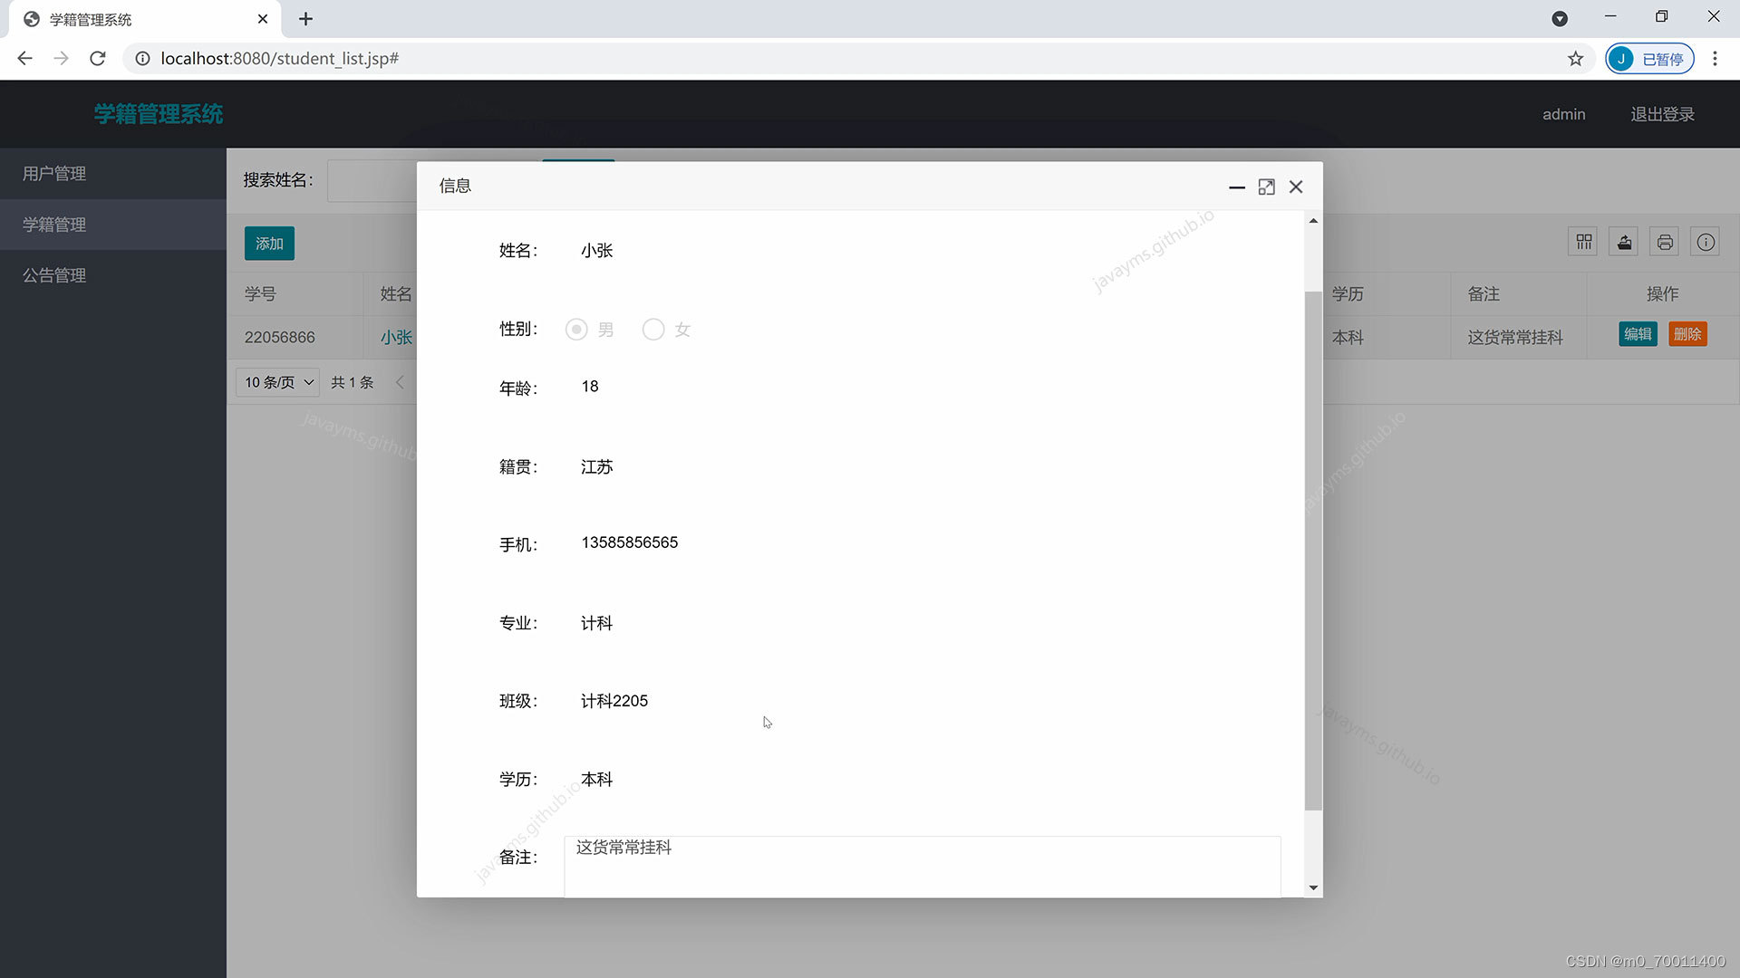Switch to 用户管理 in the sidebar

point(54,173)
